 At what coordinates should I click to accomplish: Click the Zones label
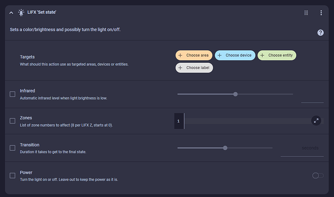point(26,118)
